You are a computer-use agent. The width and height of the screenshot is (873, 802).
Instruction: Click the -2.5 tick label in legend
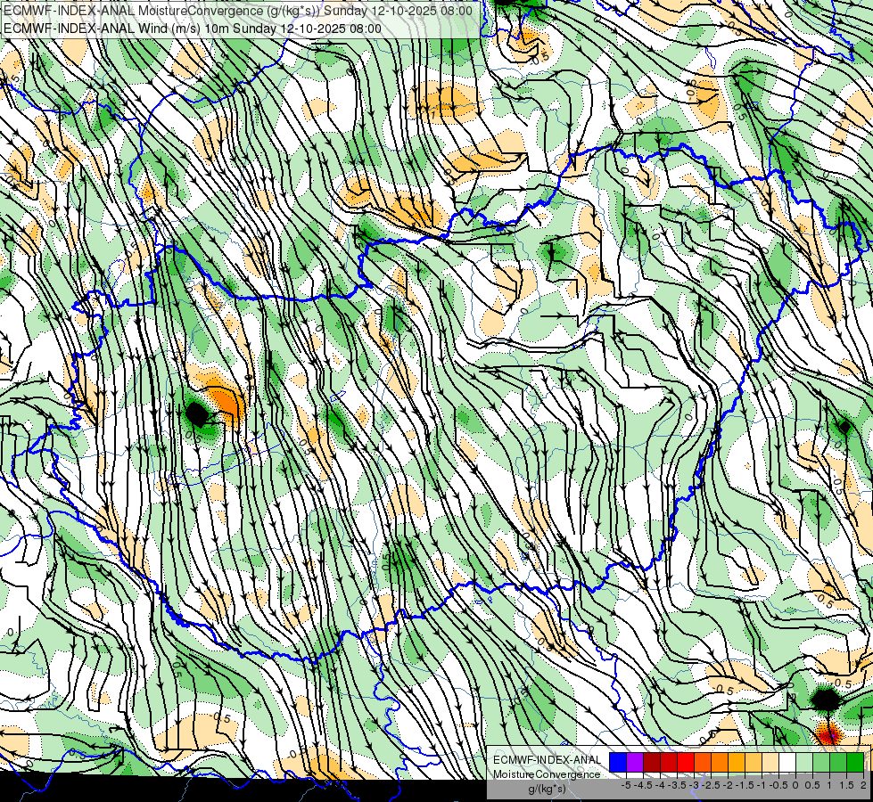pyautogui.click(x=711, y=785)
